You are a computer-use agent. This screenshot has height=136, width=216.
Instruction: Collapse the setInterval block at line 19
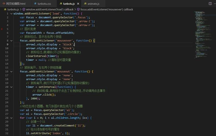(11, 87)
